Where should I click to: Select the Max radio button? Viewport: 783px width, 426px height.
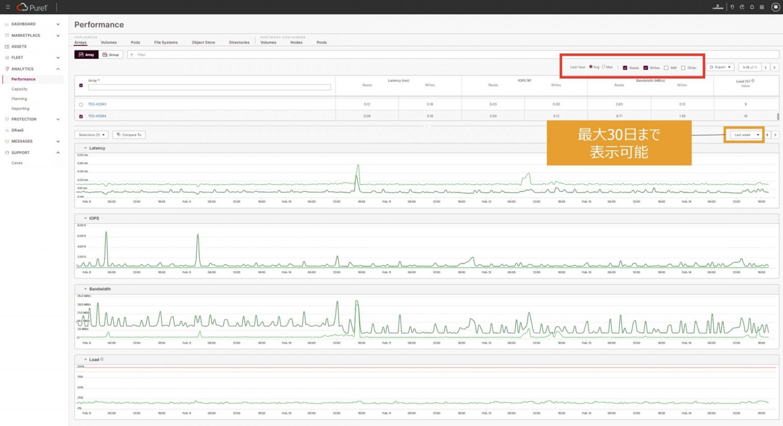coord(604,67)
